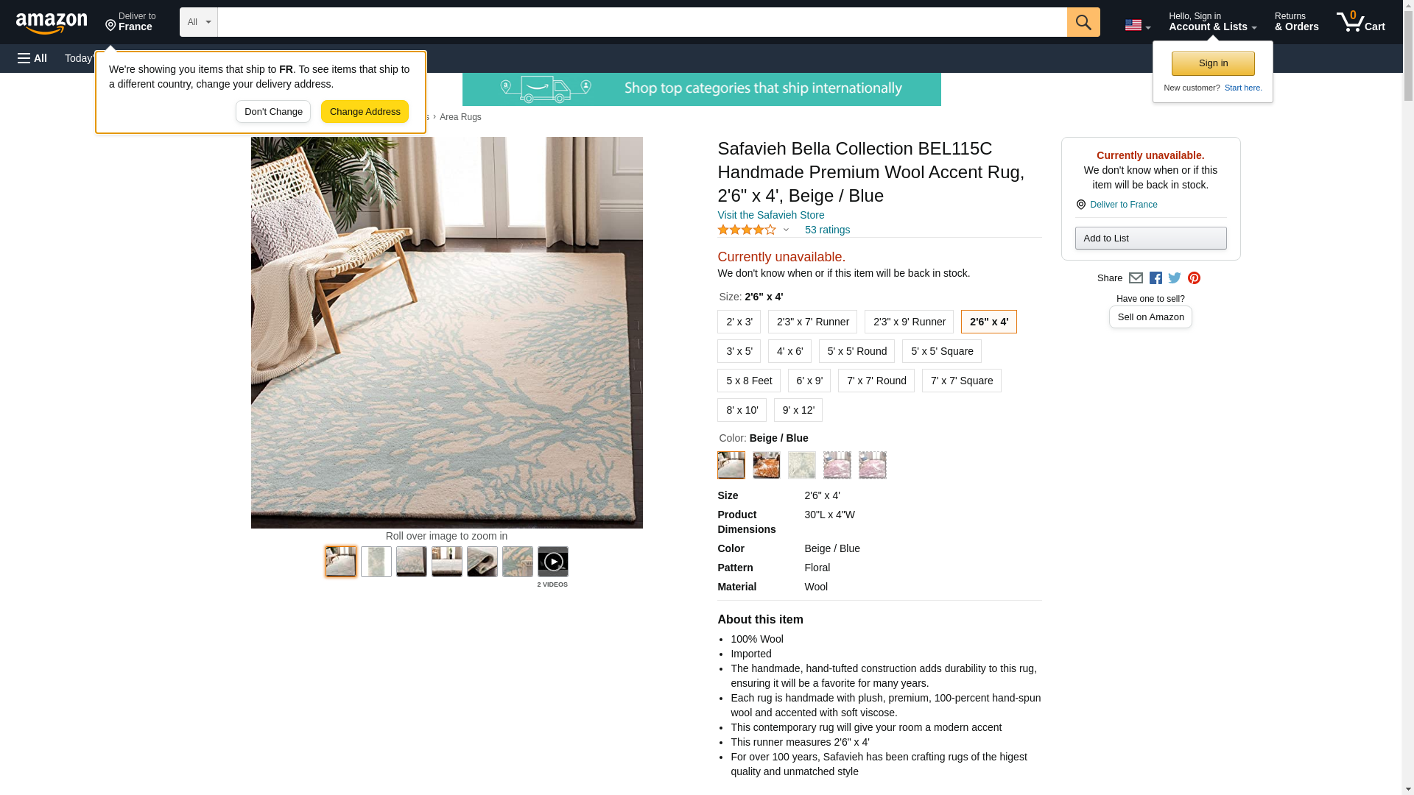Open the language flag dropdown

click(x=1137, y=25)
